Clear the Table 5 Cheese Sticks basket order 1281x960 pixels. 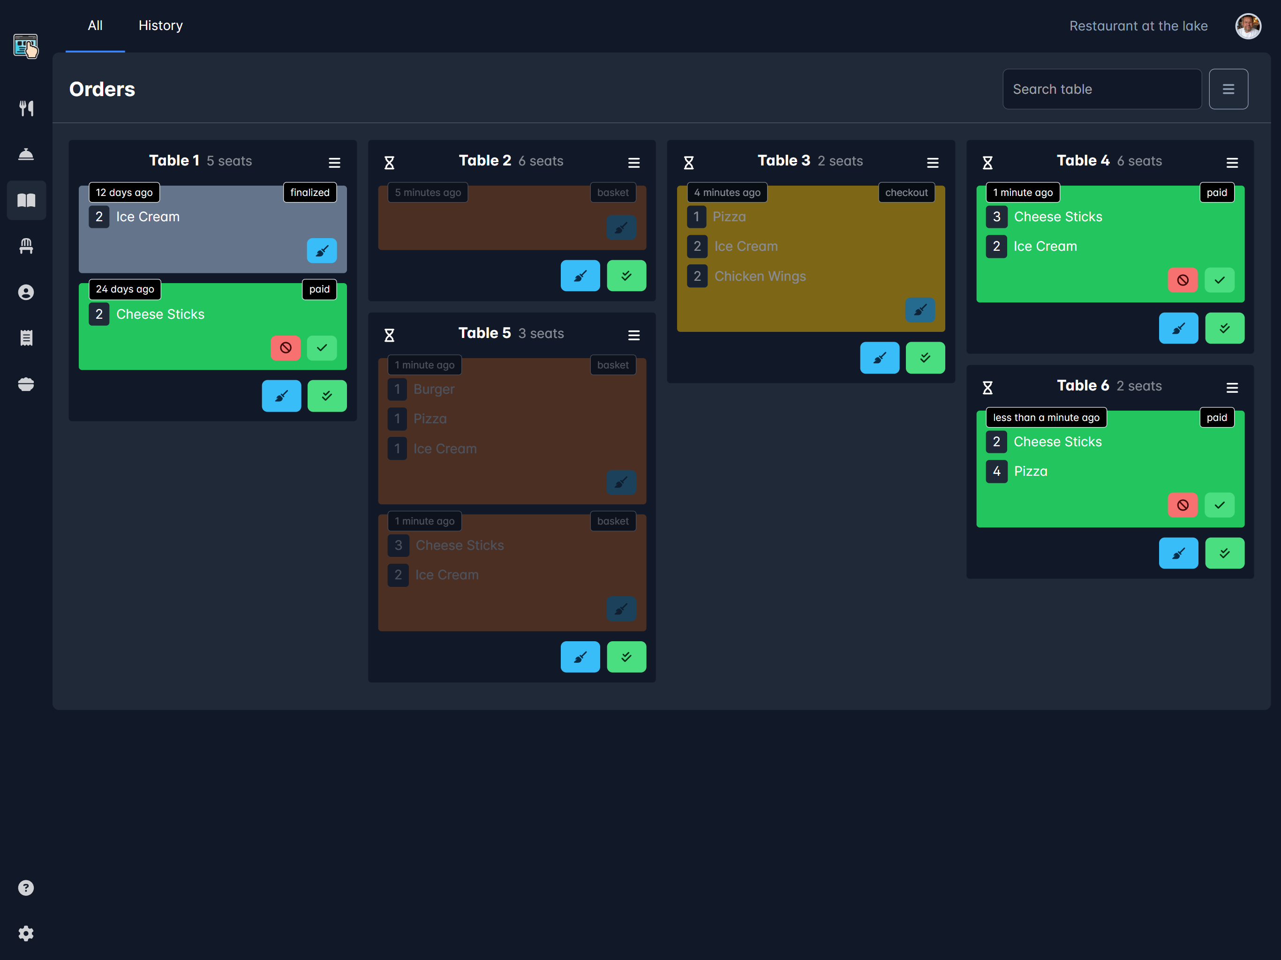(x=621, y=609)
